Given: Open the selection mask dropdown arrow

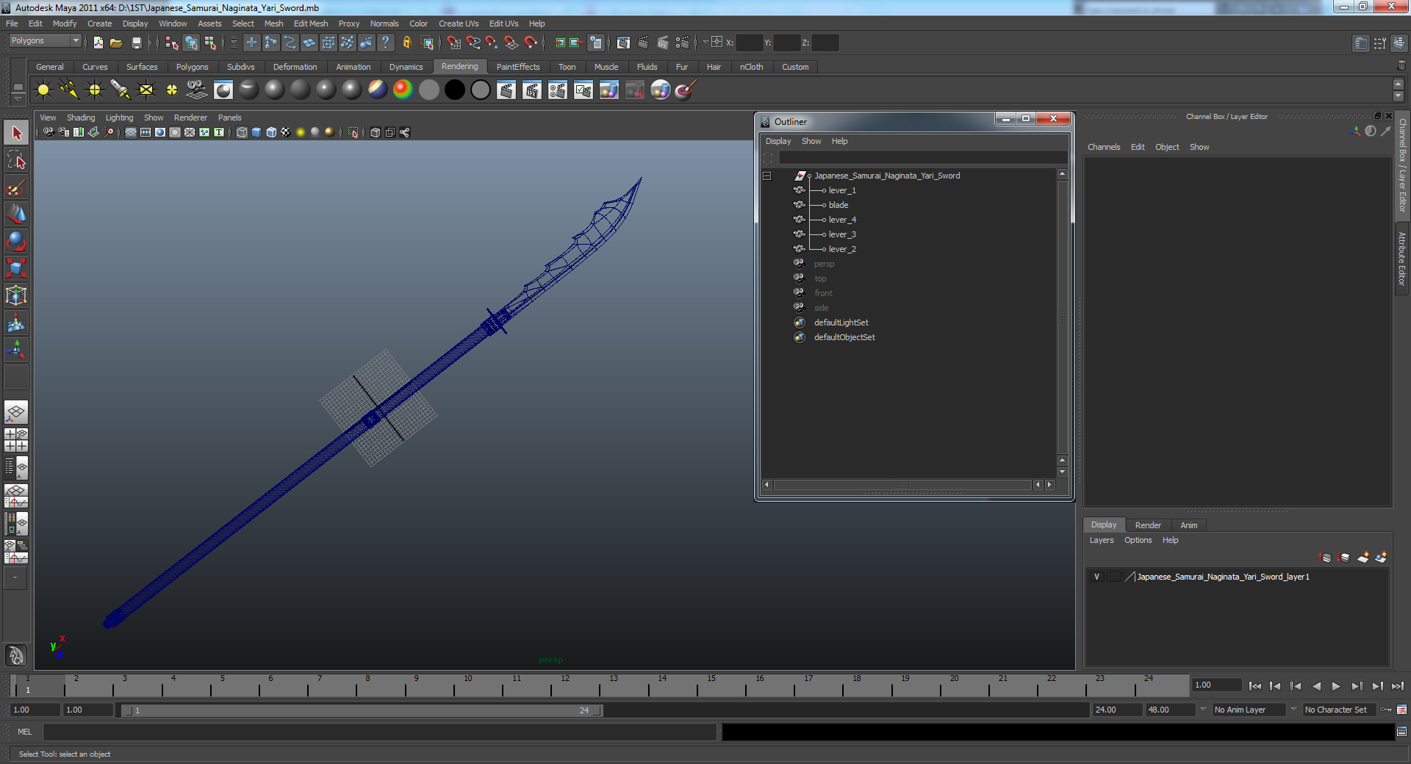Looking at the screenshot, I should click(234, 43).
